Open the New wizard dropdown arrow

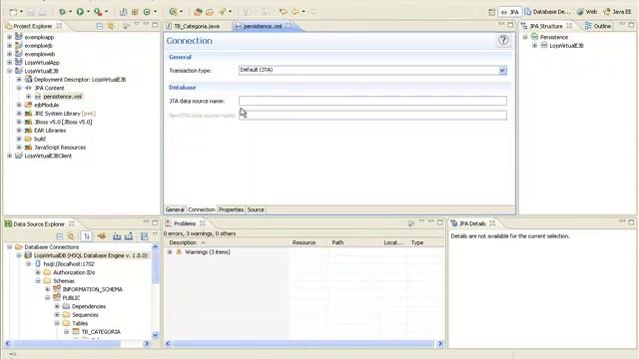21,12
